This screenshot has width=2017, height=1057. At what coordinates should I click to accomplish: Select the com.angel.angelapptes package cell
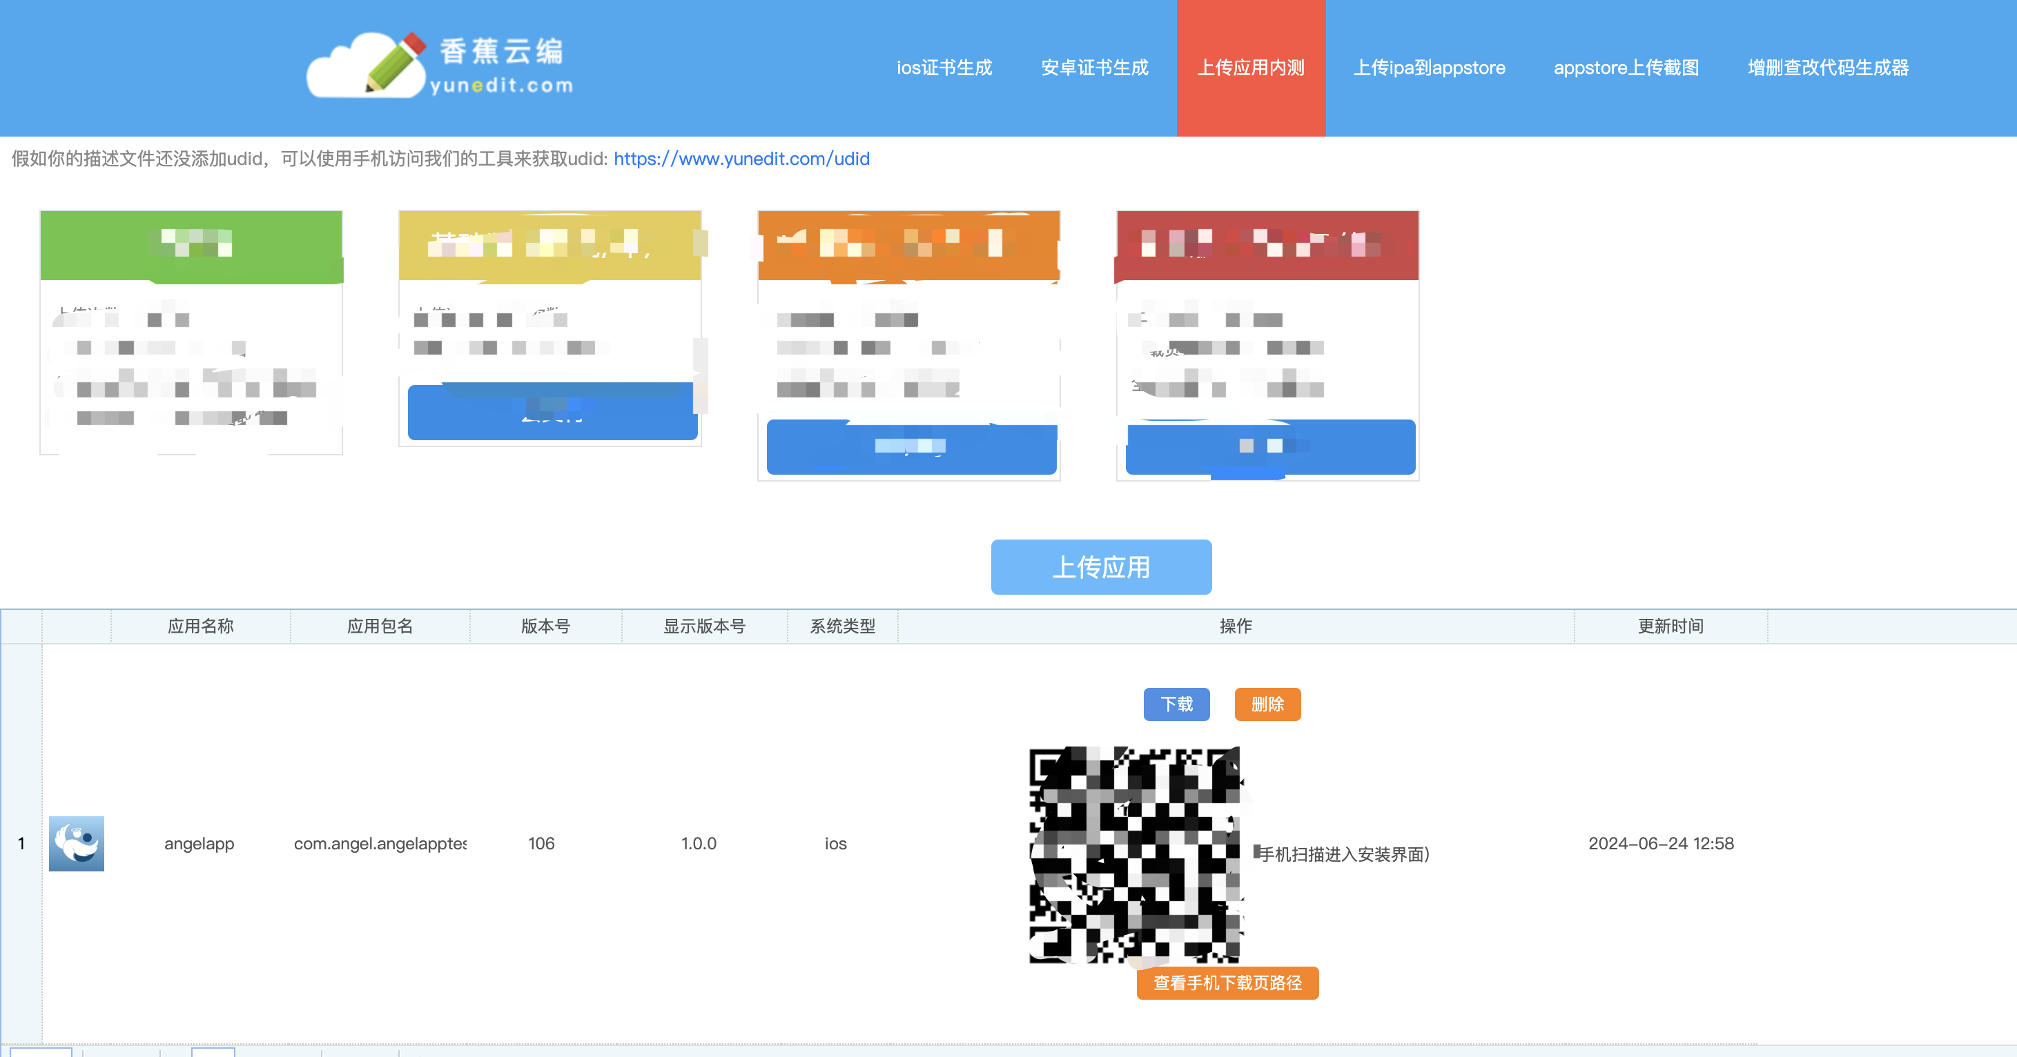380,843
